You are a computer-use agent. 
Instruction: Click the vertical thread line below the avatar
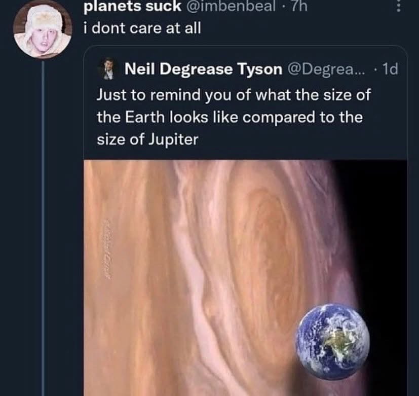pos(43,228)
